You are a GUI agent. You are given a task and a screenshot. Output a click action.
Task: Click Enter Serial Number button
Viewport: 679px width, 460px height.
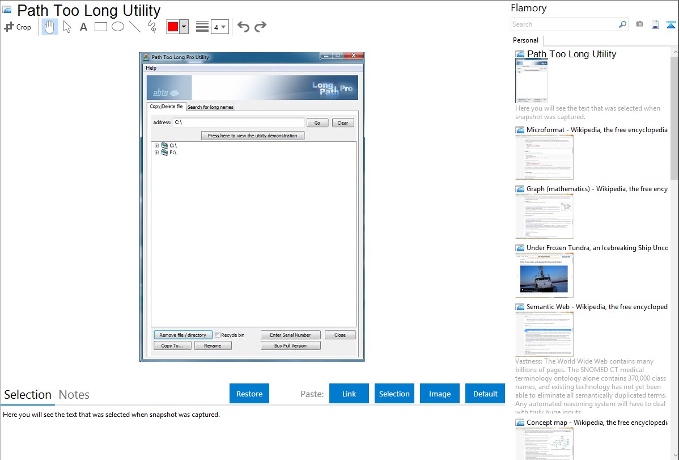click(290, 335)
